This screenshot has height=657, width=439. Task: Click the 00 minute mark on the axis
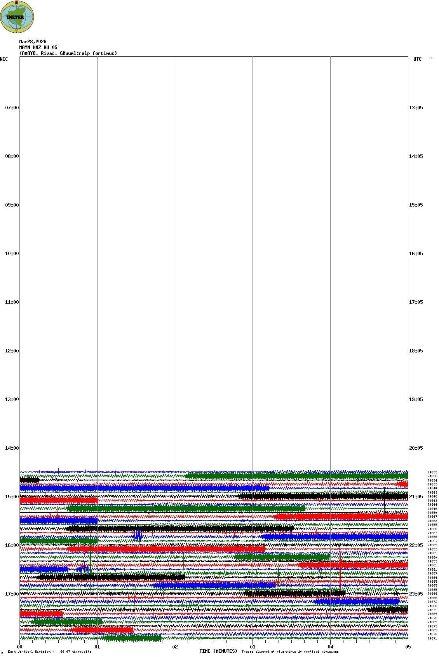coord(19,647)
